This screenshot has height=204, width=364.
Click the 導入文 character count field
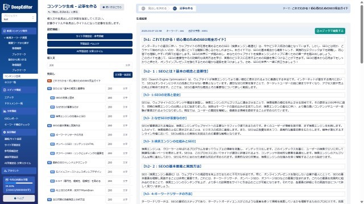90,65
